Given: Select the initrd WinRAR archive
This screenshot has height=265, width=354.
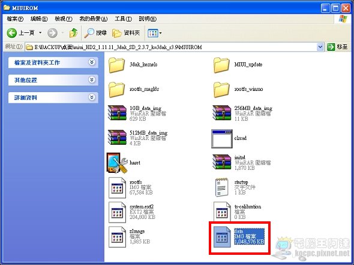Looking at the screenshot, I should 222,162.
